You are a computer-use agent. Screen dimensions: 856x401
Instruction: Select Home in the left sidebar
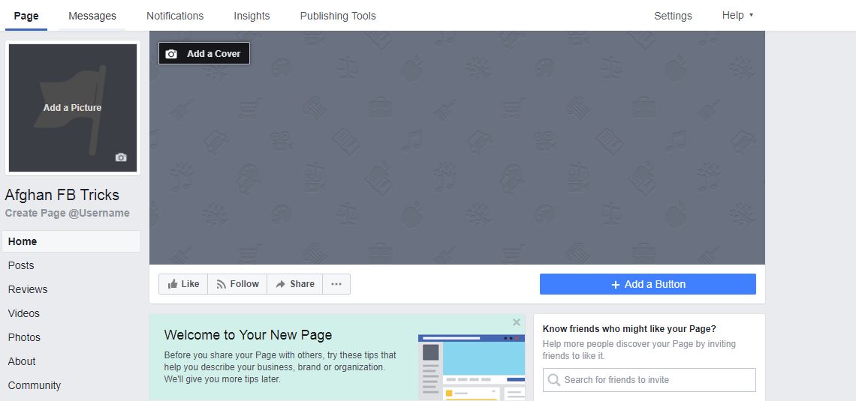tap(71, 241)
